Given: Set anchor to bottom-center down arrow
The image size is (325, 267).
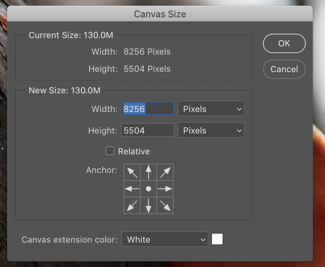Looking at the screenshot, I should point(149,205).
